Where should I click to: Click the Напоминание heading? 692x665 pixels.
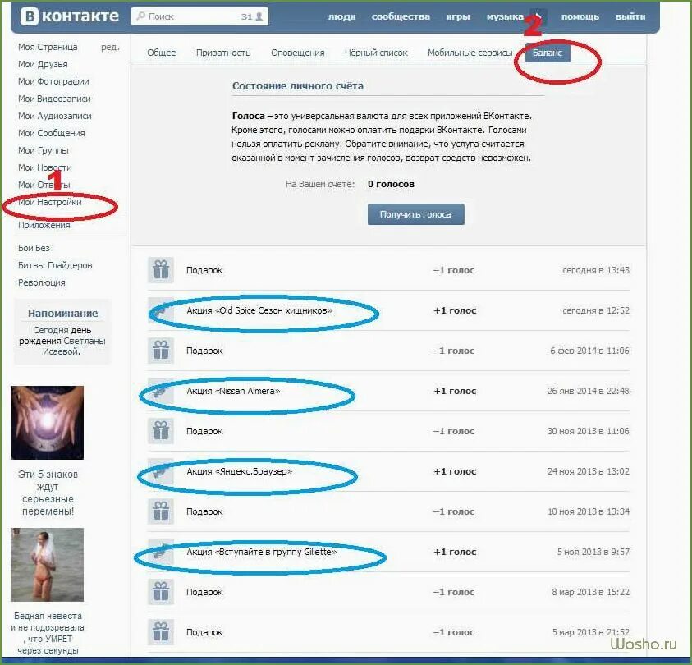coord(62,314)
